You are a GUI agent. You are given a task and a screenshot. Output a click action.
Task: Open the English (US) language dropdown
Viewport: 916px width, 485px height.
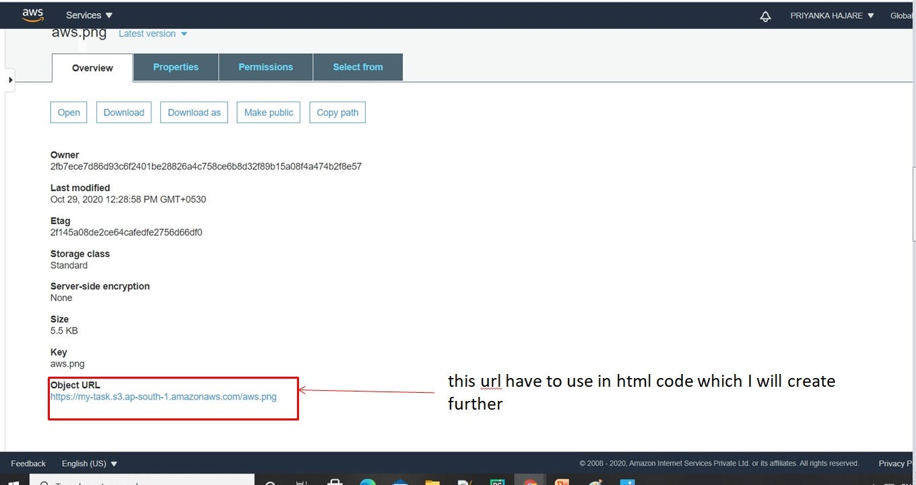[x=90, y=463]
